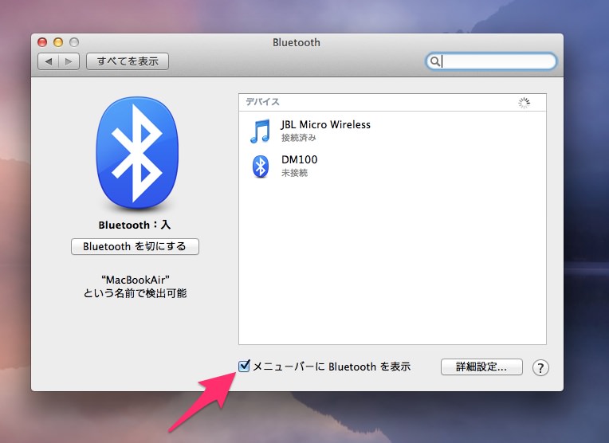Open help with the question mark button
Viewport: 609px width, 443px height.
540,367
